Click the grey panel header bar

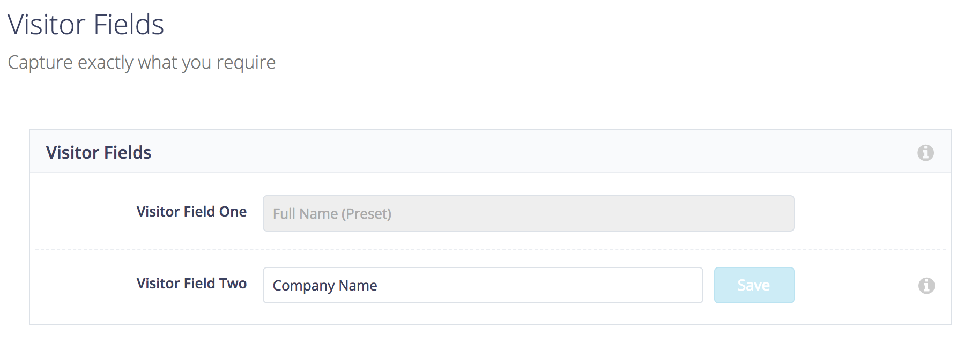(491, 151)
